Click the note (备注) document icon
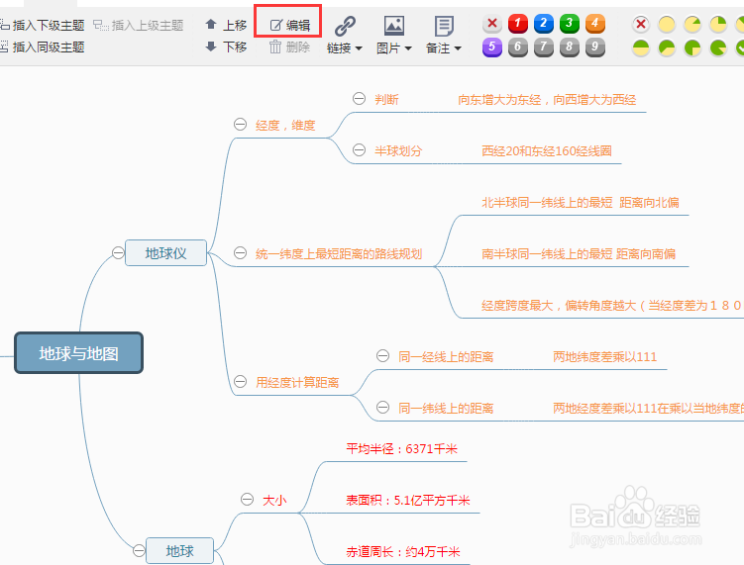 [x=444, y=26]
